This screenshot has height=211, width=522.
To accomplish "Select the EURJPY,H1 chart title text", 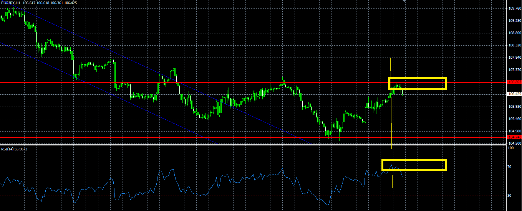I will [11, 3].
